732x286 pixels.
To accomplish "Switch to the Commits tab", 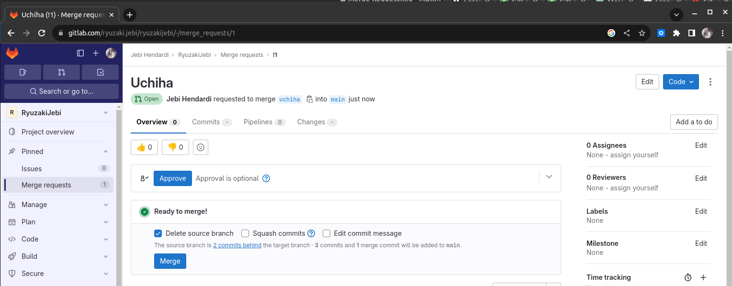I will 206,122.
